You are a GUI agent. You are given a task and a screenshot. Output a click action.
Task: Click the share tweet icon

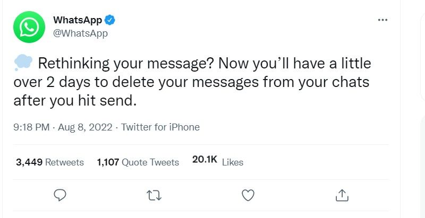(x=341, y=195)
